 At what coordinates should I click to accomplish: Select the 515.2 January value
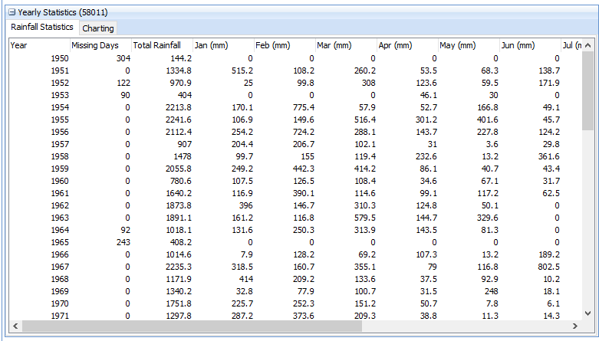point(242,70)
